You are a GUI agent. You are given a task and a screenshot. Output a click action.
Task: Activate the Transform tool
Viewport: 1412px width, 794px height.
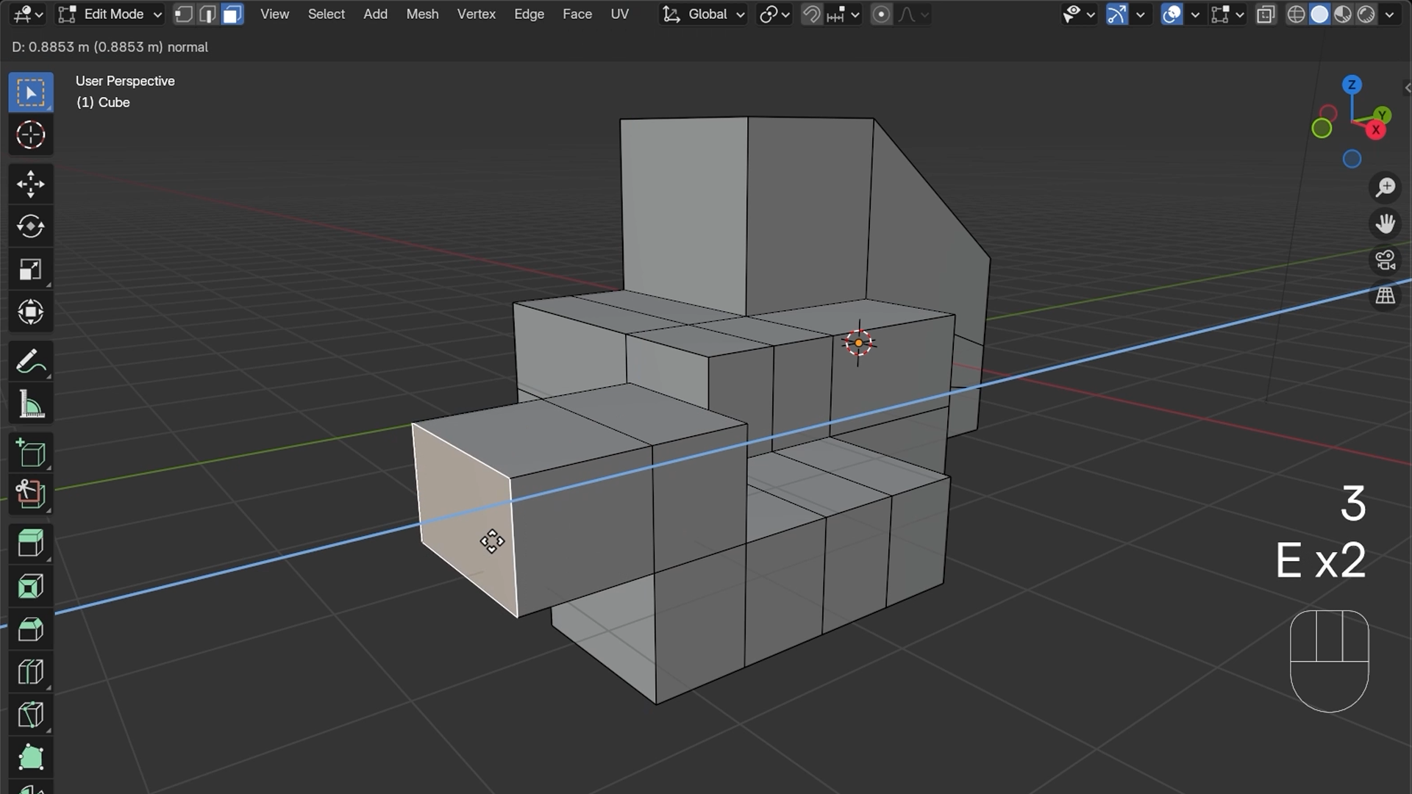point(31,312)
